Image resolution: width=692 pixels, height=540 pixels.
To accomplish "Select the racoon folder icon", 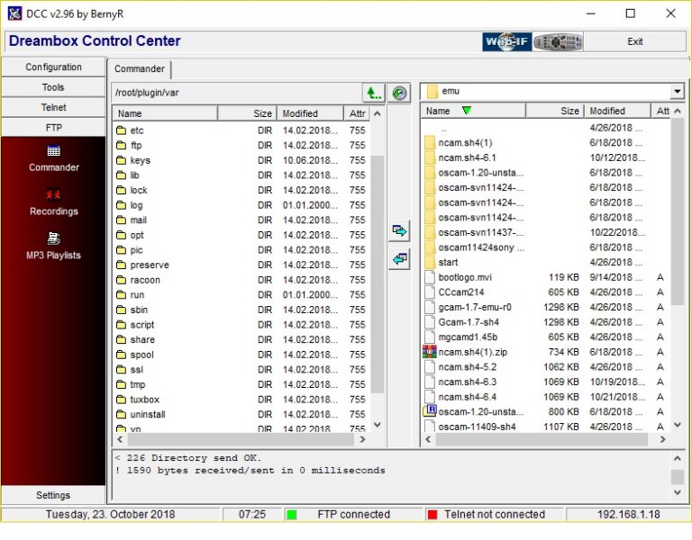I will pos(121,280).
